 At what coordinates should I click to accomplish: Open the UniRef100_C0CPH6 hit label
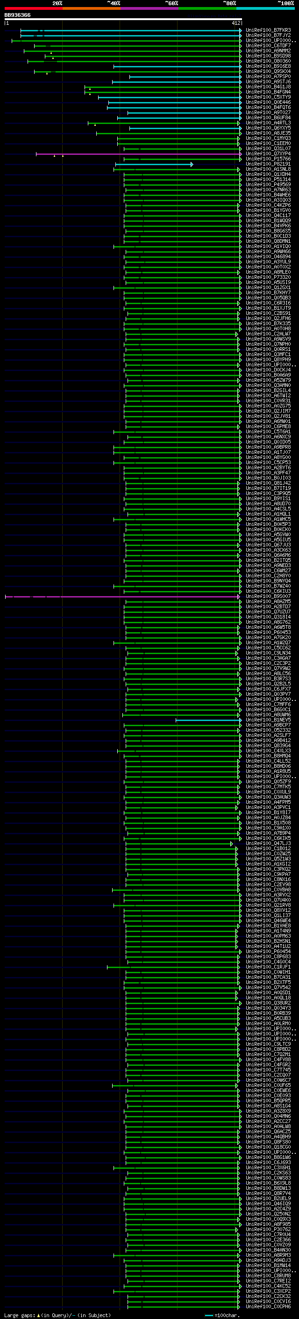[268, 1307]
